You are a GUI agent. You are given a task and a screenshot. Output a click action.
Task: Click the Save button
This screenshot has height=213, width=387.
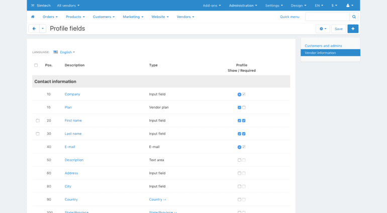click(x=339, y=29)
